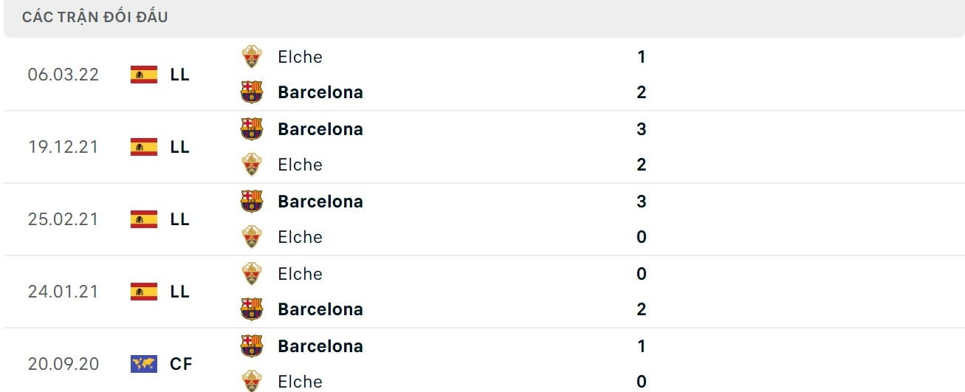Viewport: 965px width, 392px height.
Task: Click Barcelona crest in 19.12.21 match
Action: [x=252, y=129]
